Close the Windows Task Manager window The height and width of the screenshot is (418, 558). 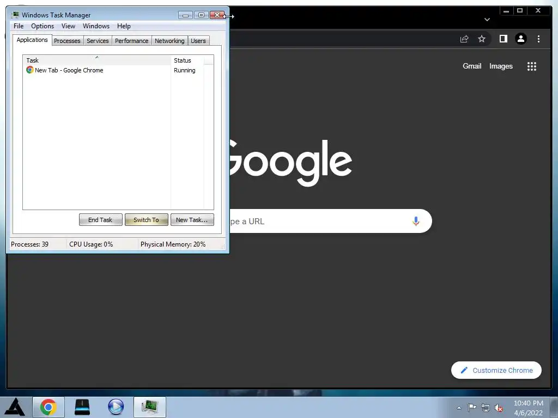(217, 15)
